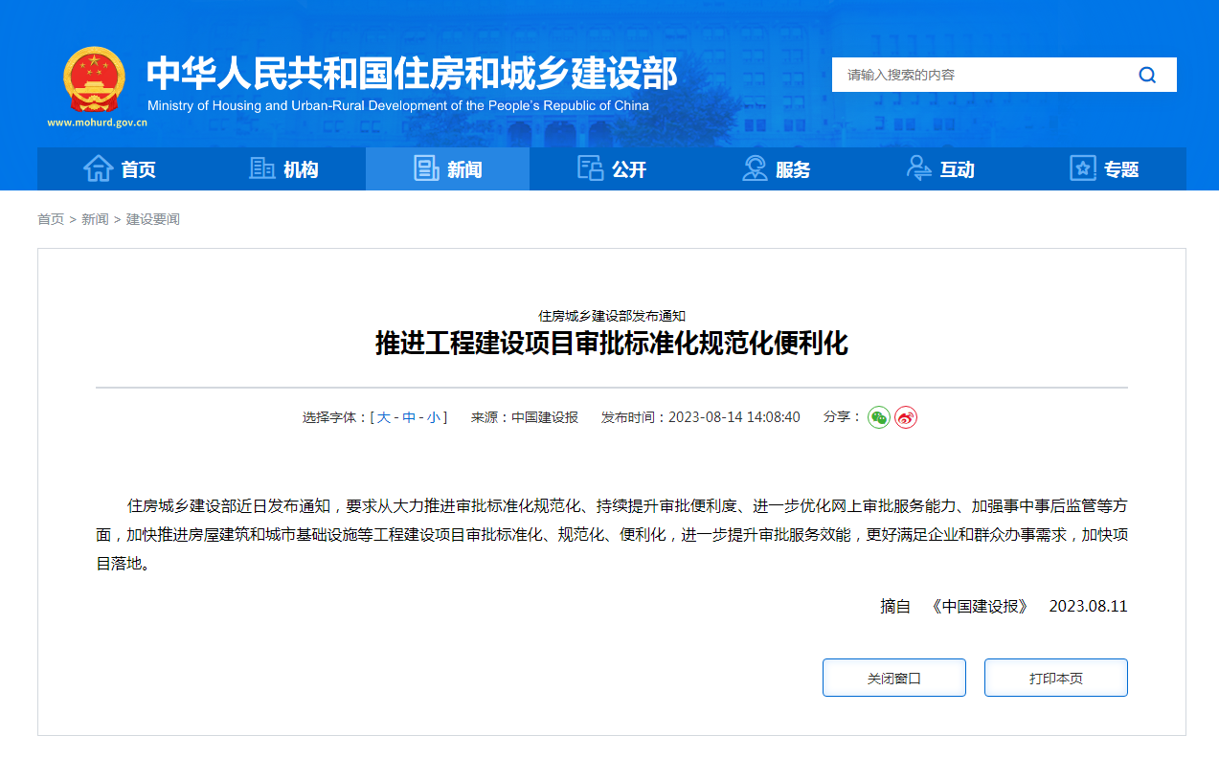Click the 打印本页 button

[x=1054, y=677]
